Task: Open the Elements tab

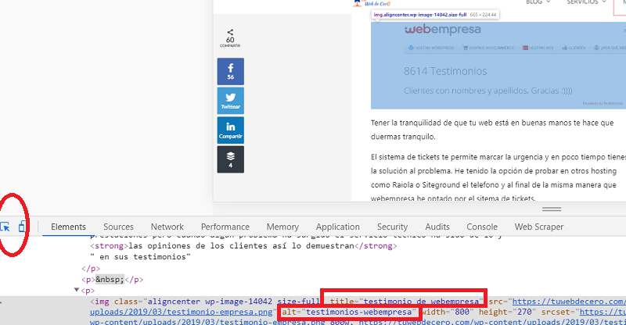Action: [68, 227]
